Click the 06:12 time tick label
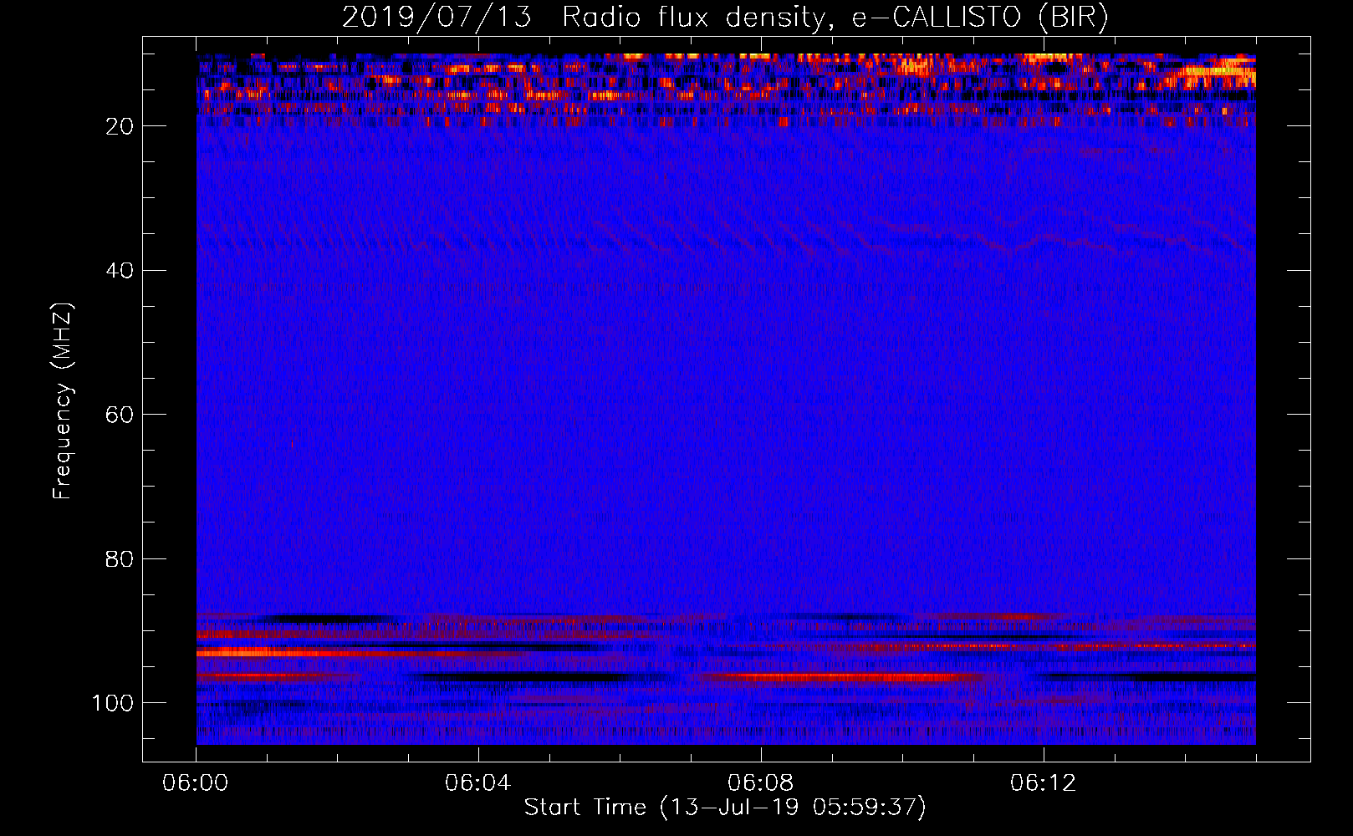 pyautogui.click(x=1043, y=783)
